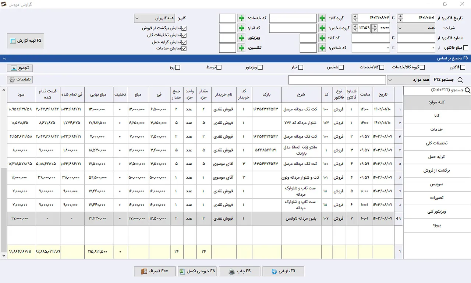Click the F3 بازیابی button
The height and width of the screenshot is (283, 471).
(283, 271)
